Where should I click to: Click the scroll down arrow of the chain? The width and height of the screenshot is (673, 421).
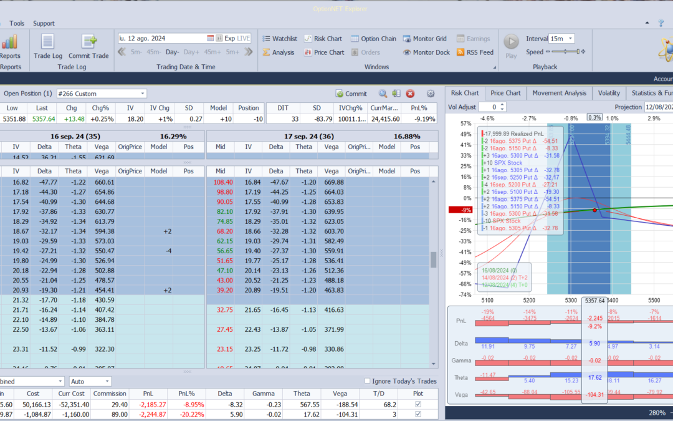433,364
